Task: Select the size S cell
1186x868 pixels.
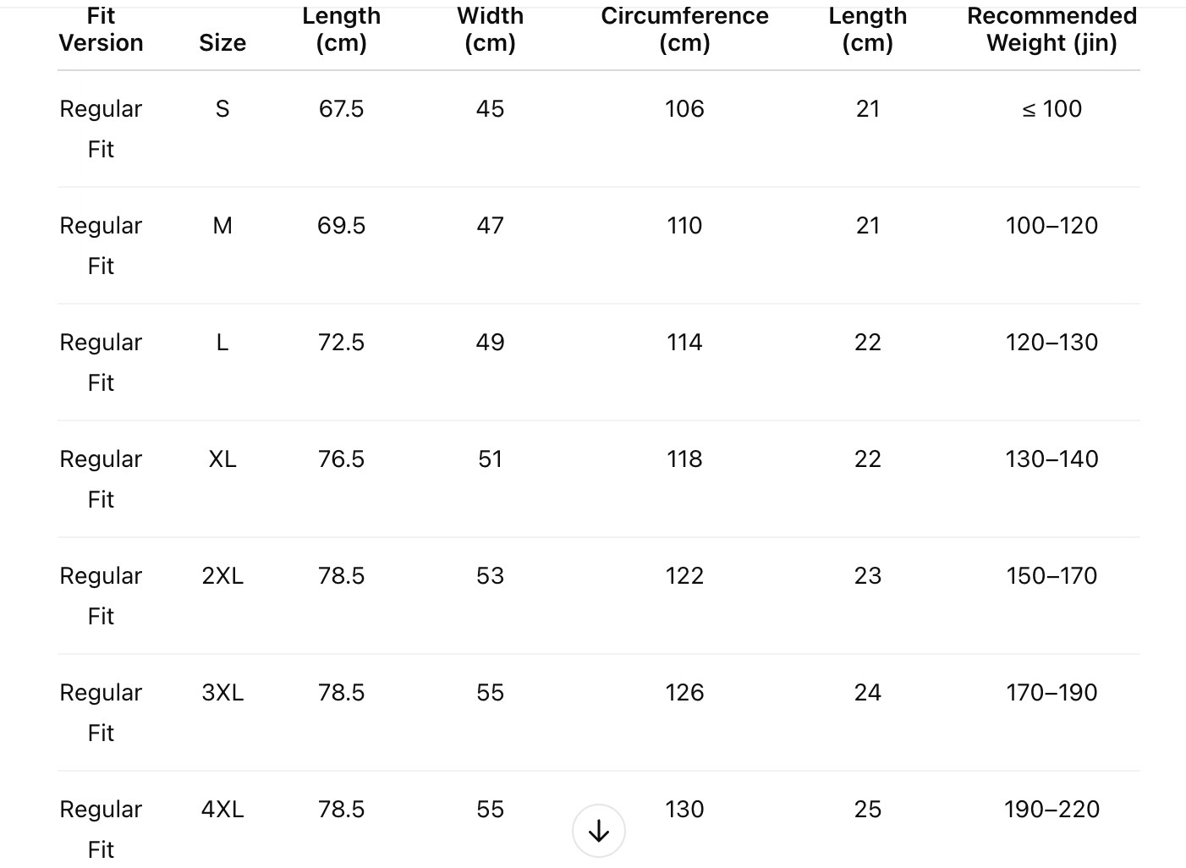Action: point(222,108)
